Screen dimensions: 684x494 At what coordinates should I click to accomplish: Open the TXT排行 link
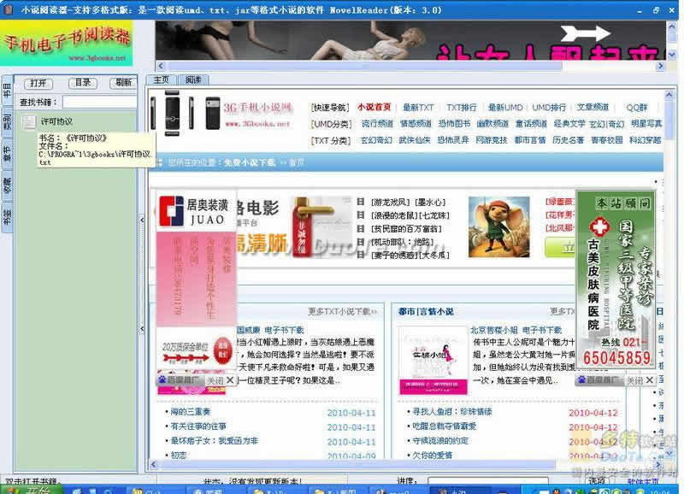point(461,107)
